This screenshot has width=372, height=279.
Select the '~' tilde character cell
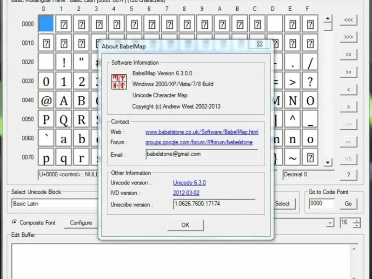292,157
